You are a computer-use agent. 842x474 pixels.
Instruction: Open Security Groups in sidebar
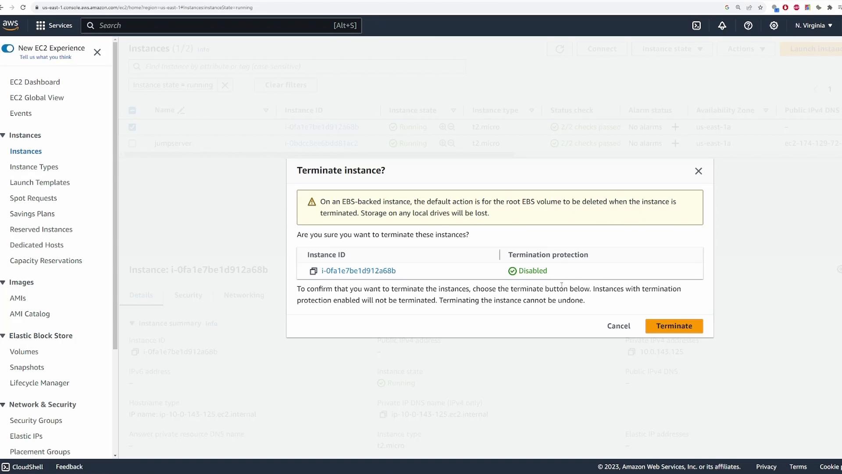click(36, 420)
